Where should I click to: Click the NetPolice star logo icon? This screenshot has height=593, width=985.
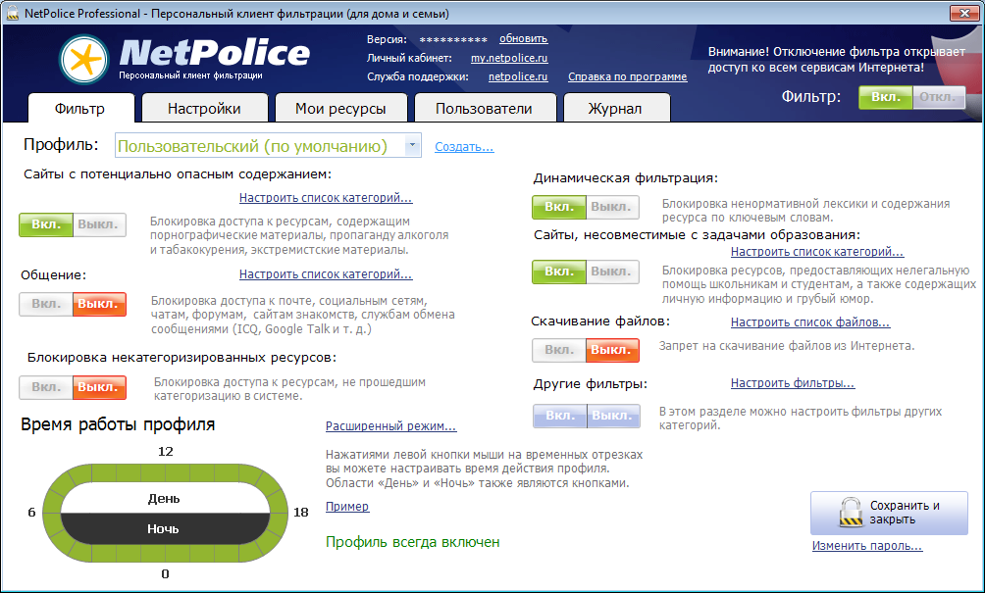pyautogui.click(x=84, y=60)
